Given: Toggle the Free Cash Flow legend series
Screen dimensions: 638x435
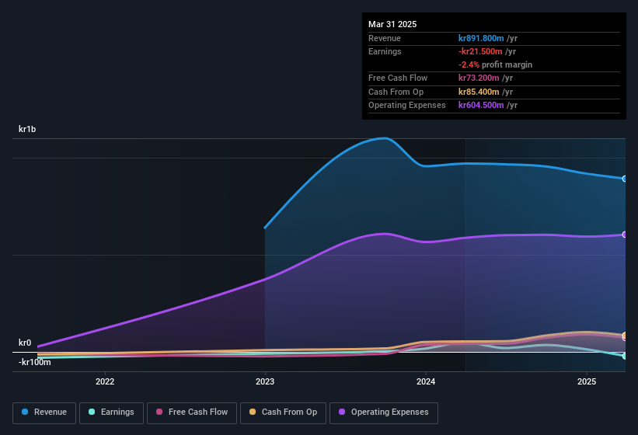Looking at the screenshot, I should tap(192, 413).
